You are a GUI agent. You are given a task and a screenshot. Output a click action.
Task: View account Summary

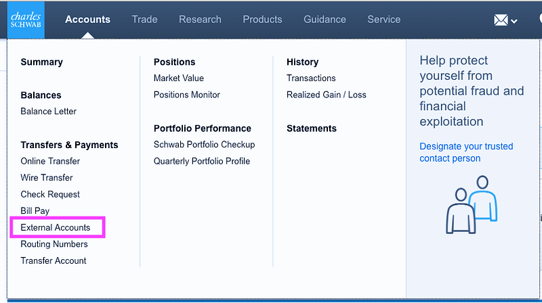(41, 62)
